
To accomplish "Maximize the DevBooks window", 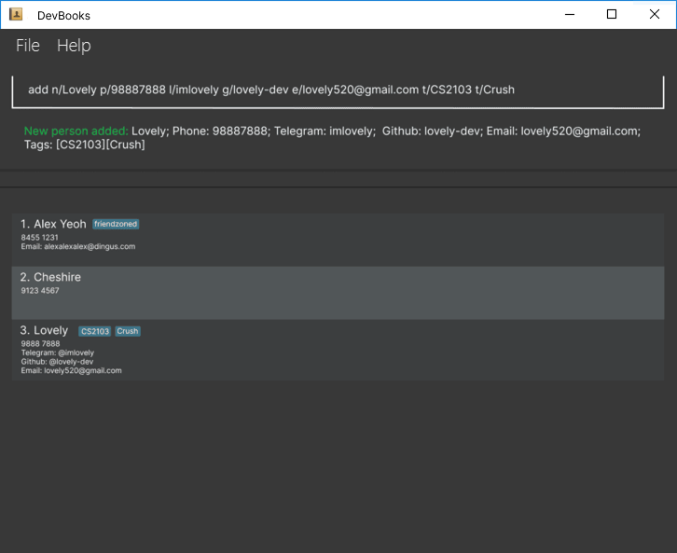I will 612,15.
